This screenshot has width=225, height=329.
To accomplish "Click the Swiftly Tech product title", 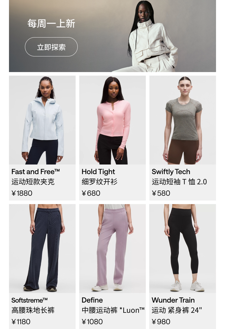I will tap(171, 172).
